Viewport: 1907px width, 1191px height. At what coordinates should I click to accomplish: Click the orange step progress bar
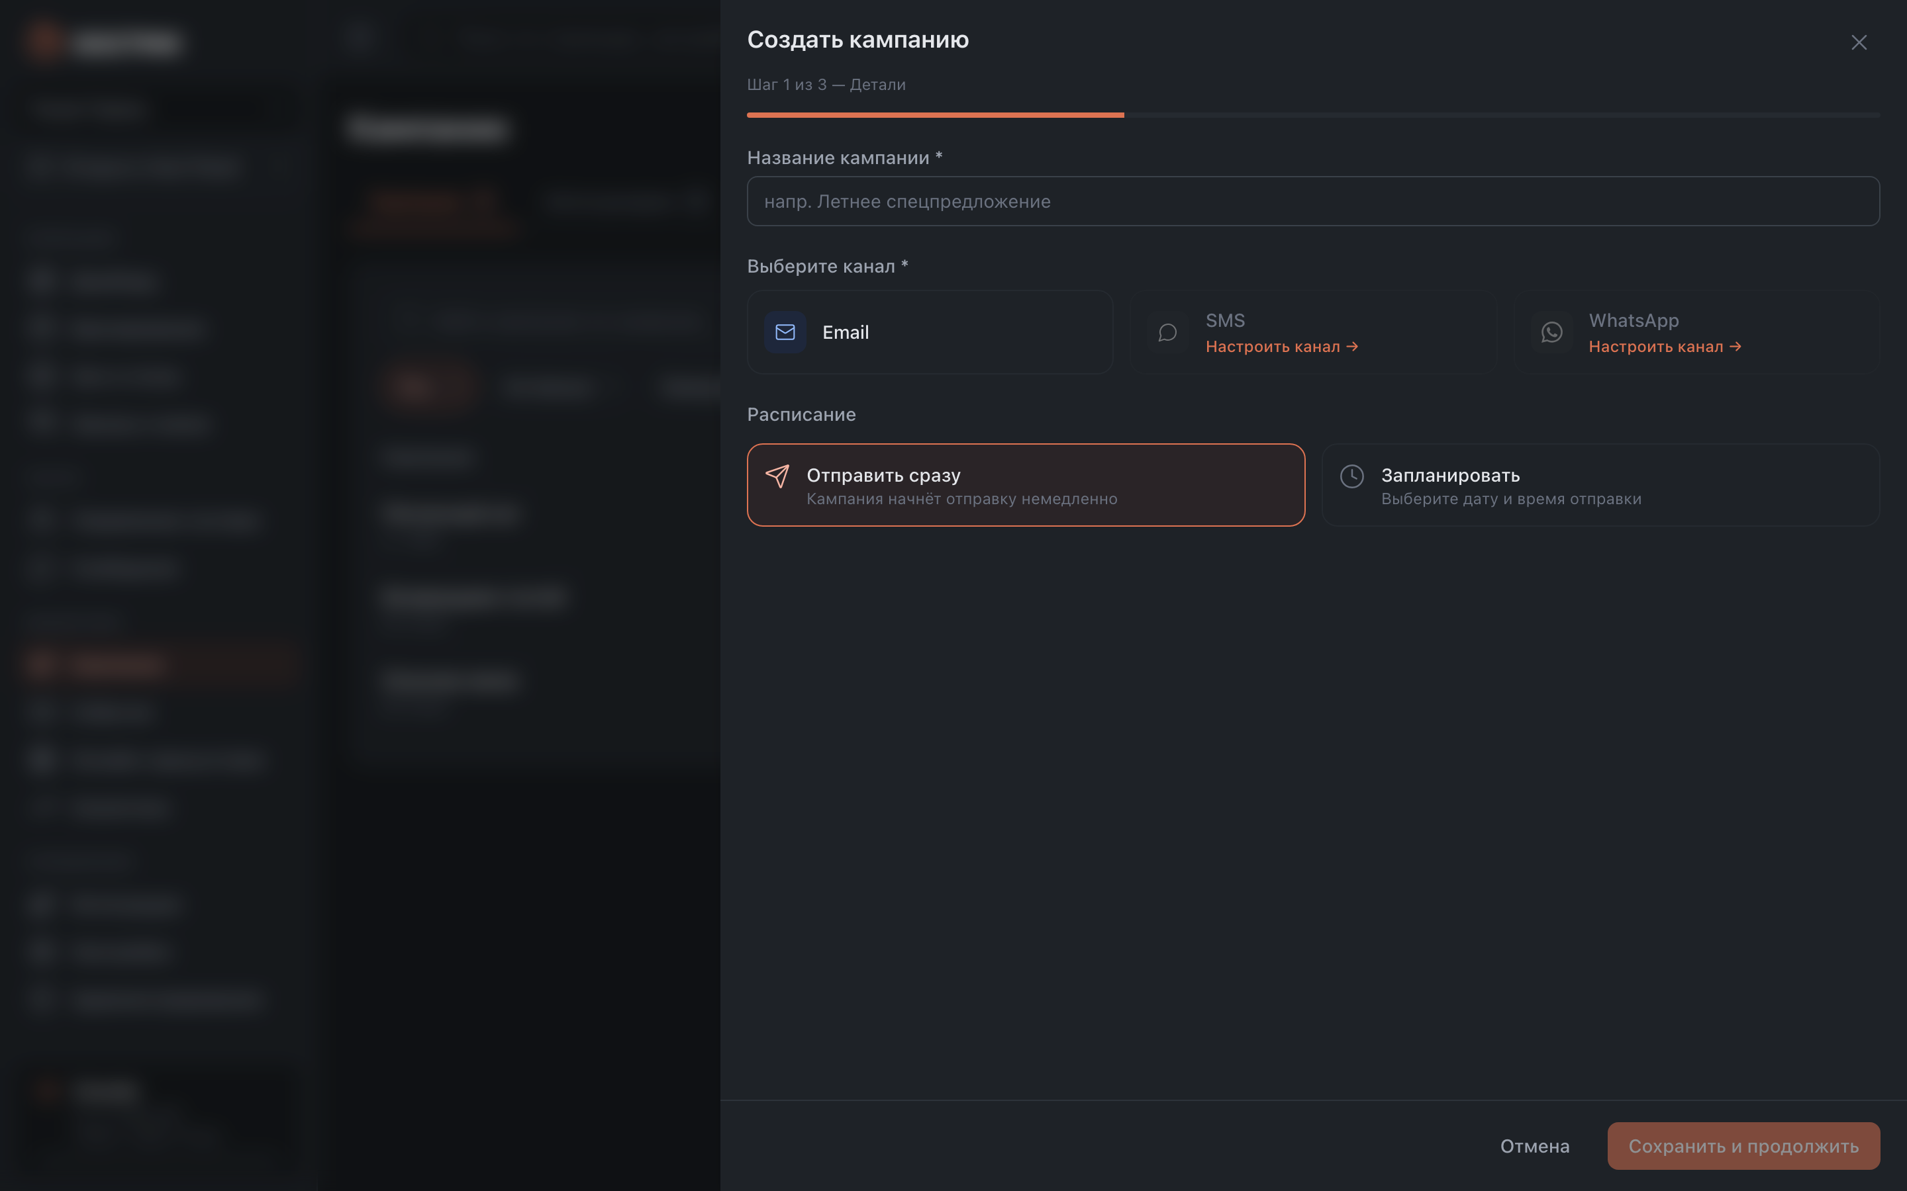click(936, 115)
